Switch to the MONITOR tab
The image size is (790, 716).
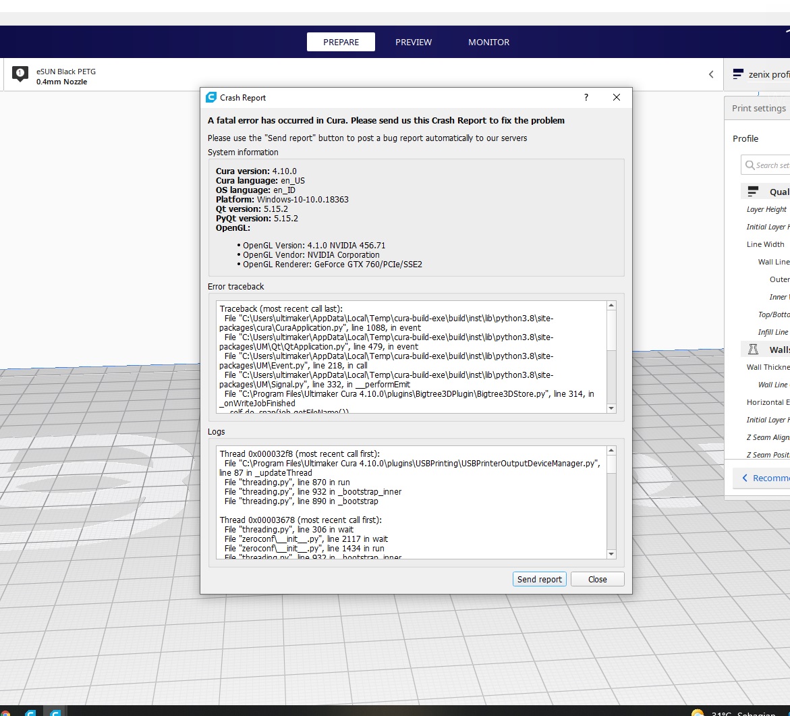488,42
